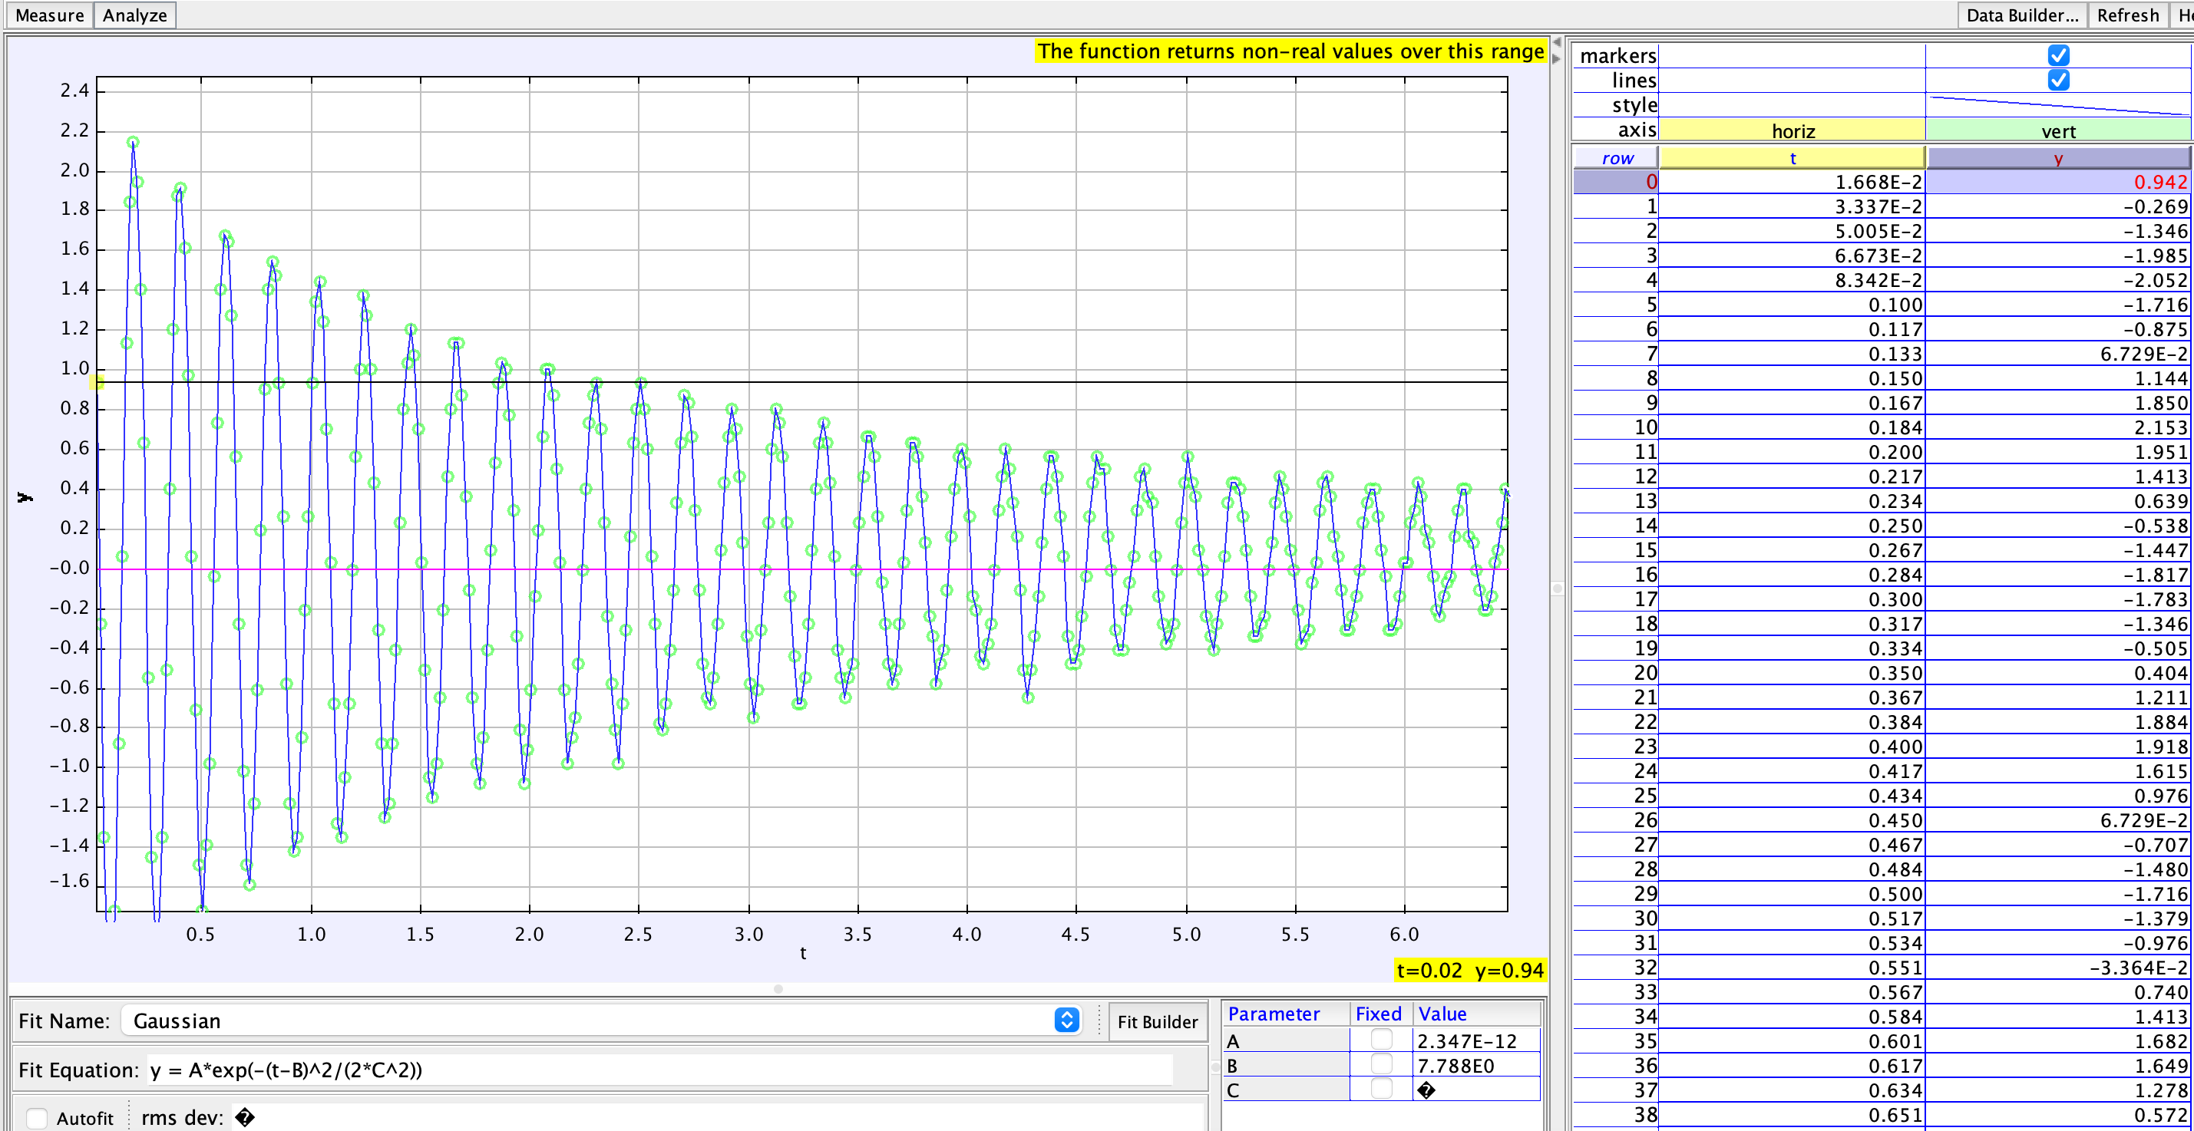Enable the Autofit checkbox
Viewport: 2194px width, 1131px height.
(x=37, y=1117)
